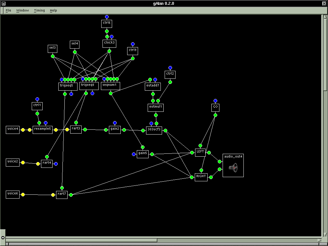Select the trigseq8 sequencer component
This screenshot has height=246, width=328.
click(x=89, y=86)
